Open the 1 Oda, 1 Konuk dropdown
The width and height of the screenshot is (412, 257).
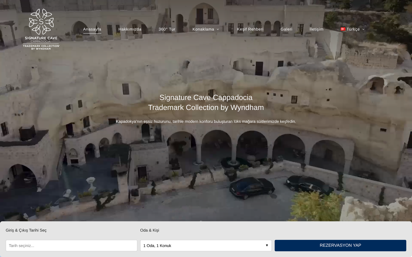(206, 246)
